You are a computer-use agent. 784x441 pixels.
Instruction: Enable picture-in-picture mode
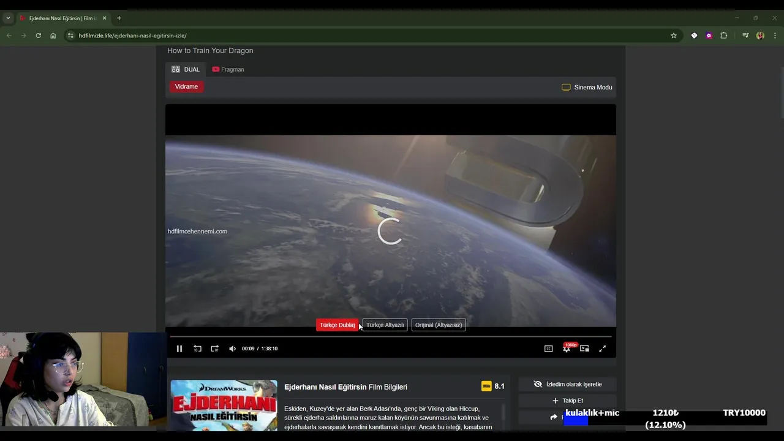pyautogui.click(x=584, y=349)
